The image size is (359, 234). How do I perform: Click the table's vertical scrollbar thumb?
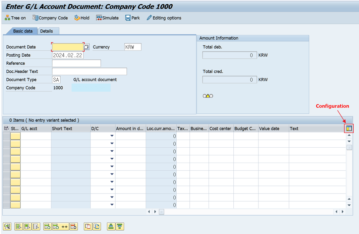coord(349,148)
